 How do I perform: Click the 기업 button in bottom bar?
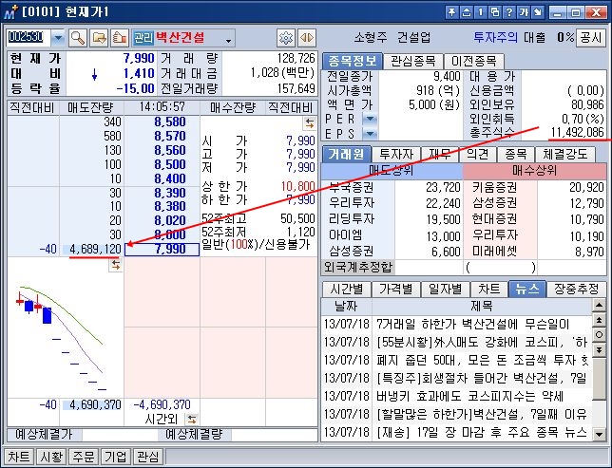(x=115, y=457)
